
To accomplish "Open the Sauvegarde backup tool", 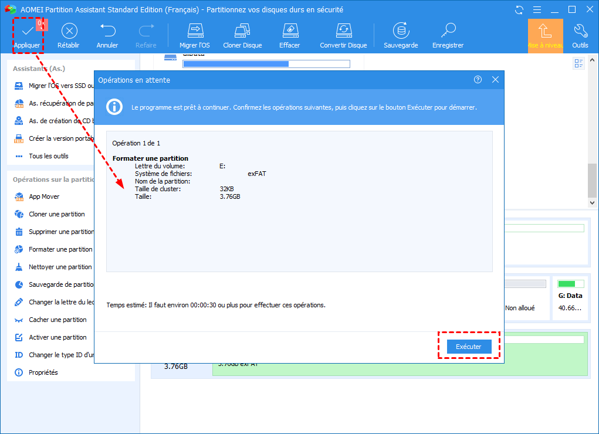I will click(401, 30).
